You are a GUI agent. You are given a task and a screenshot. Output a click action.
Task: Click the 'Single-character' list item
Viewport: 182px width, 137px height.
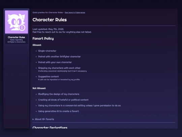click(x=47, y=51)
